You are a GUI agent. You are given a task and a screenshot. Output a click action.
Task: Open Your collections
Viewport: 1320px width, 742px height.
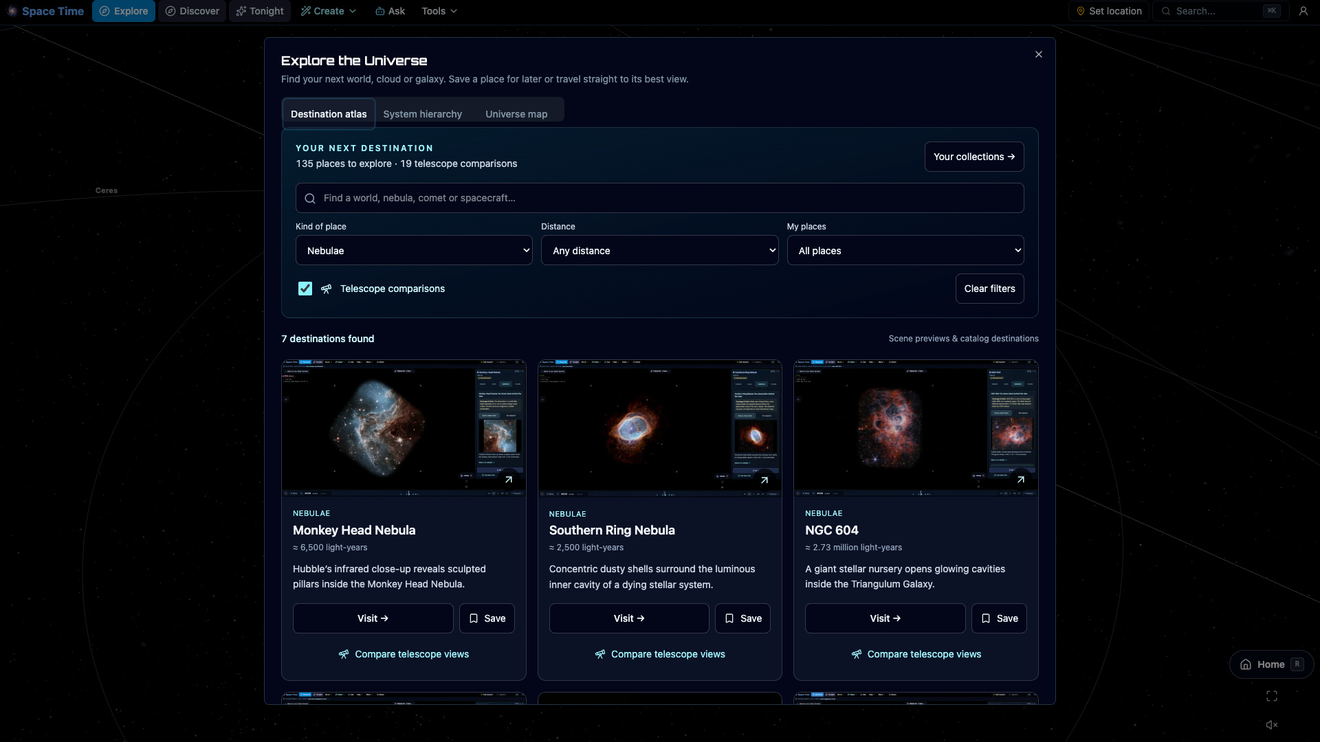[974, 157]
